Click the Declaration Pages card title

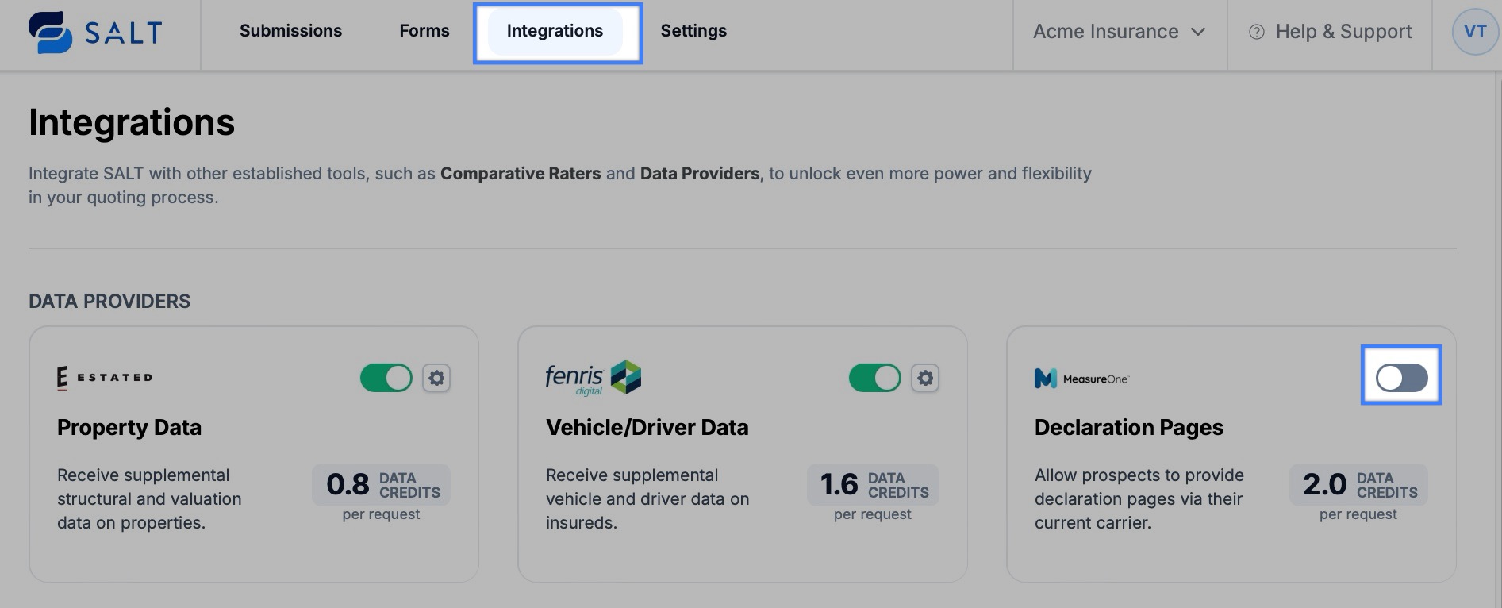[x=1129, y=428]
